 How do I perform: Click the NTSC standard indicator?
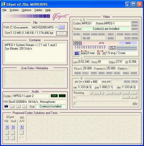(134, 73)
